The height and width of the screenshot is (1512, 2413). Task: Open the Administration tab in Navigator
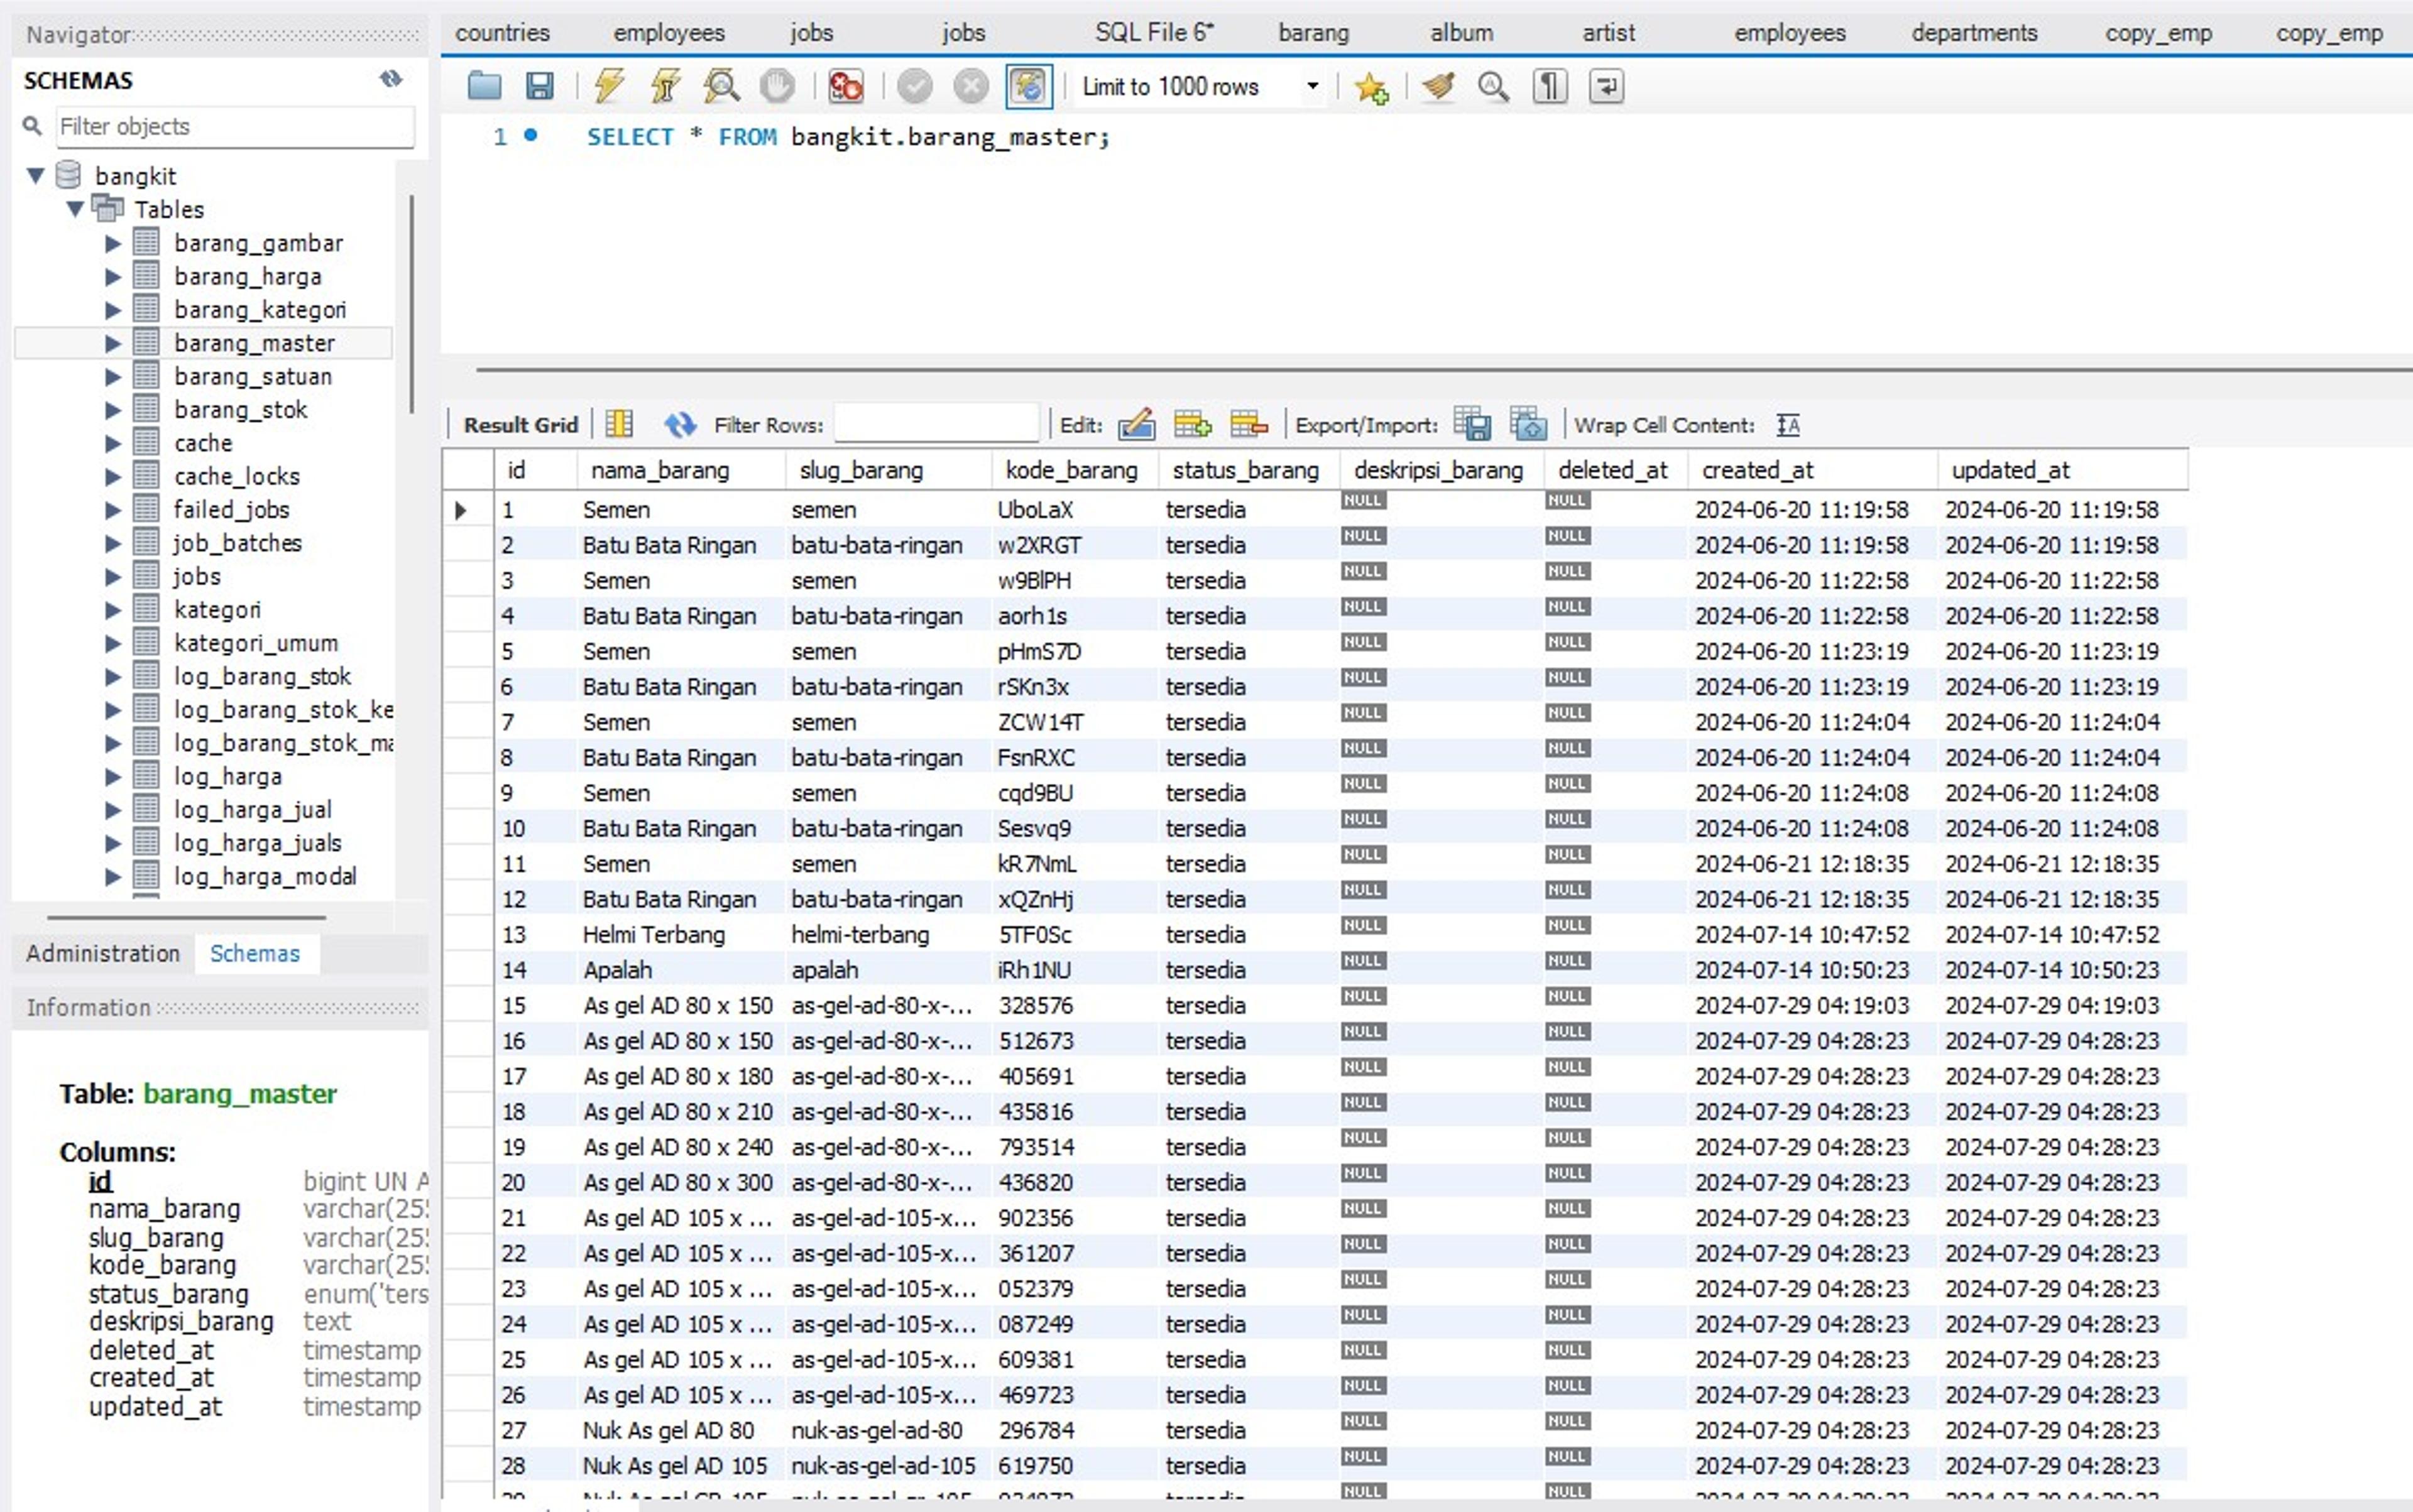pos(103,953)
